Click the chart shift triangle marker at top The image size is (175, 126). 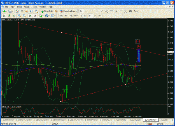(x=142, y=19)
